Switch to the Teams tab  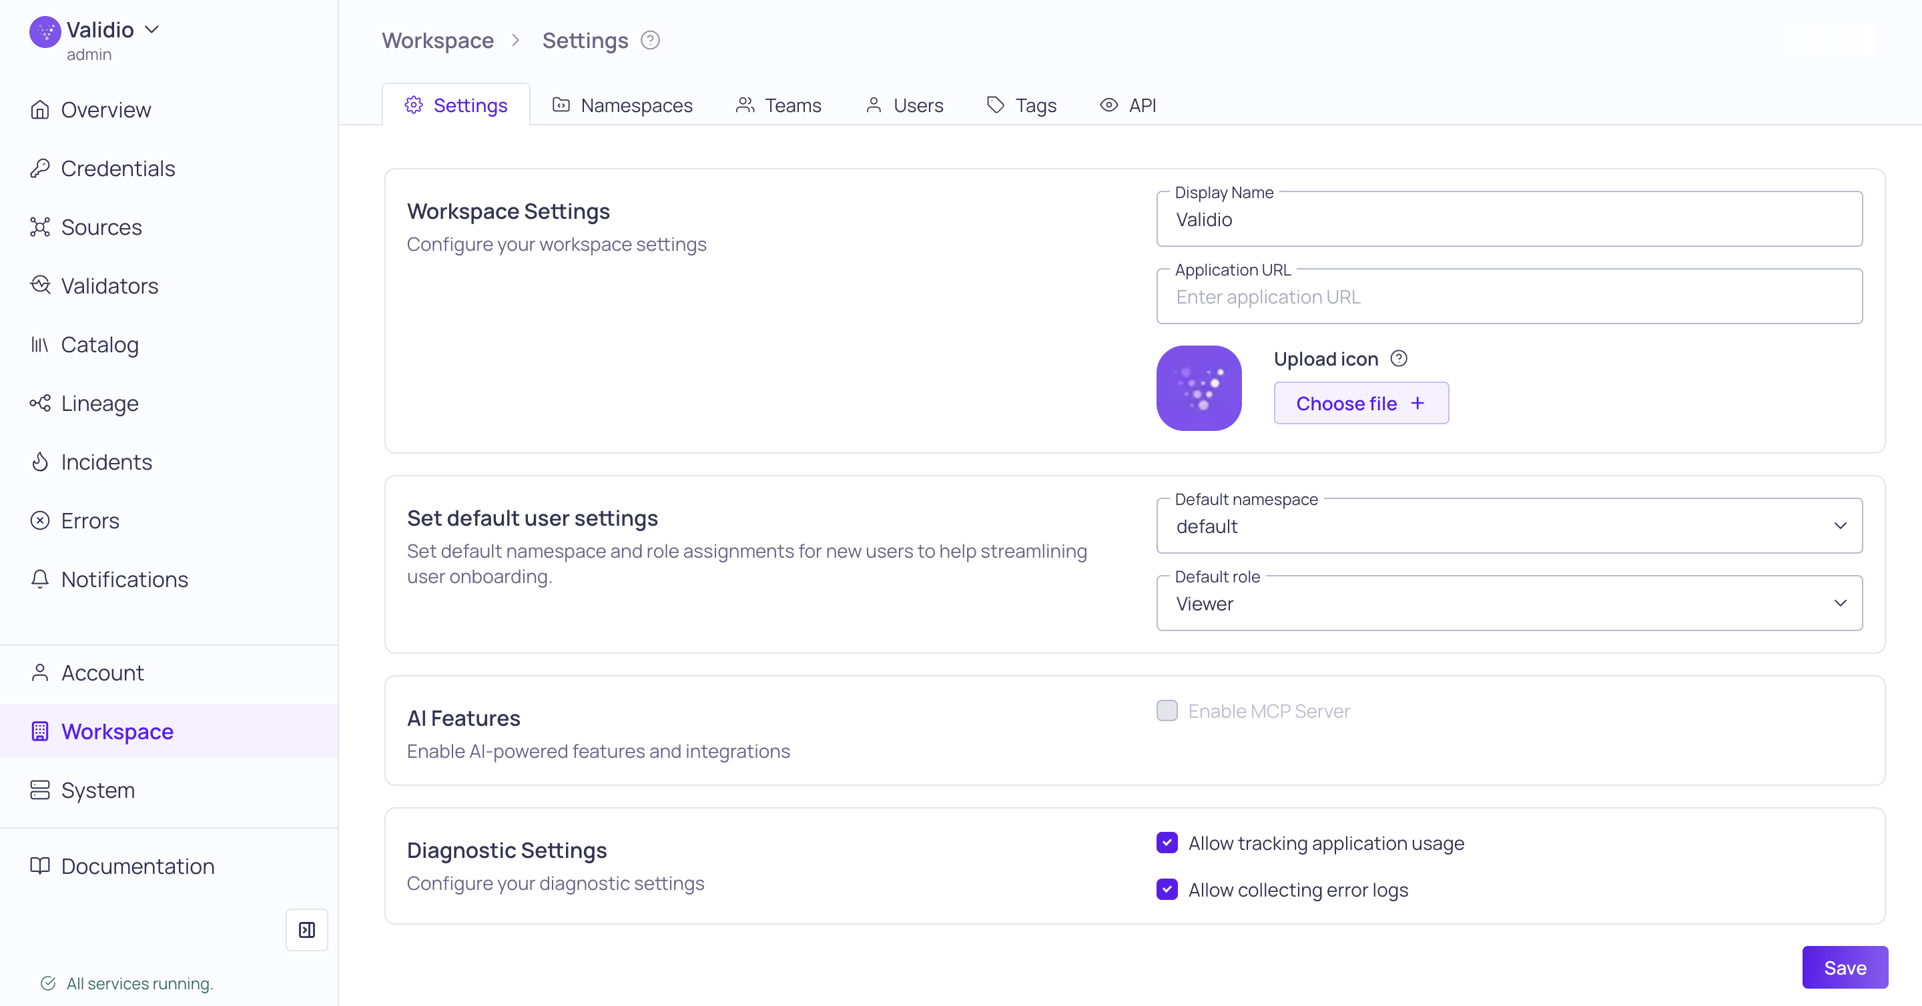pyautogui.click(x=778, y=105)
